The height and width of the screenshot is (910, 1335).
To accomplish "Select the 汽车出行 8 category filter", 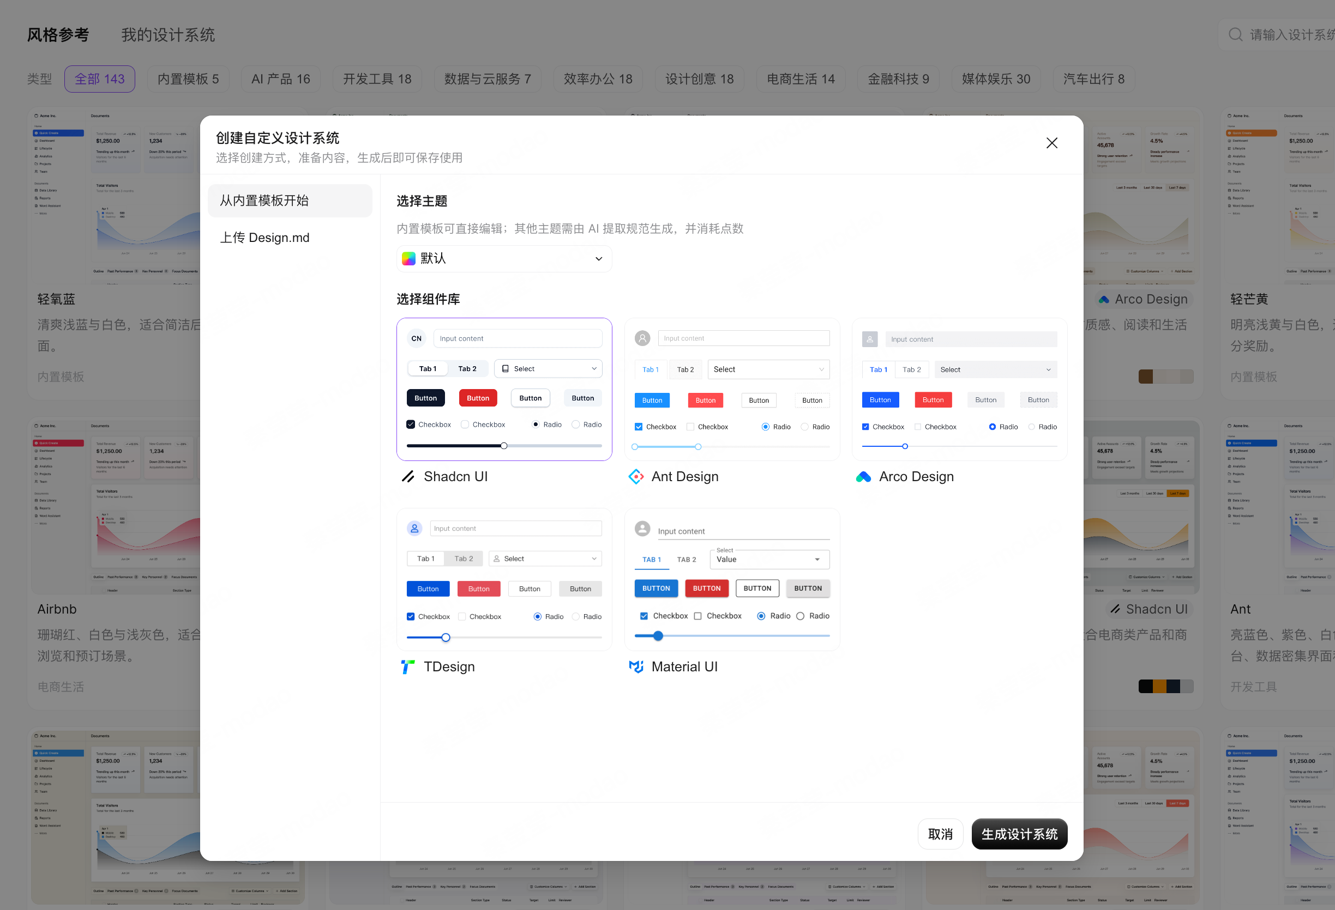I will point(1094,79).
